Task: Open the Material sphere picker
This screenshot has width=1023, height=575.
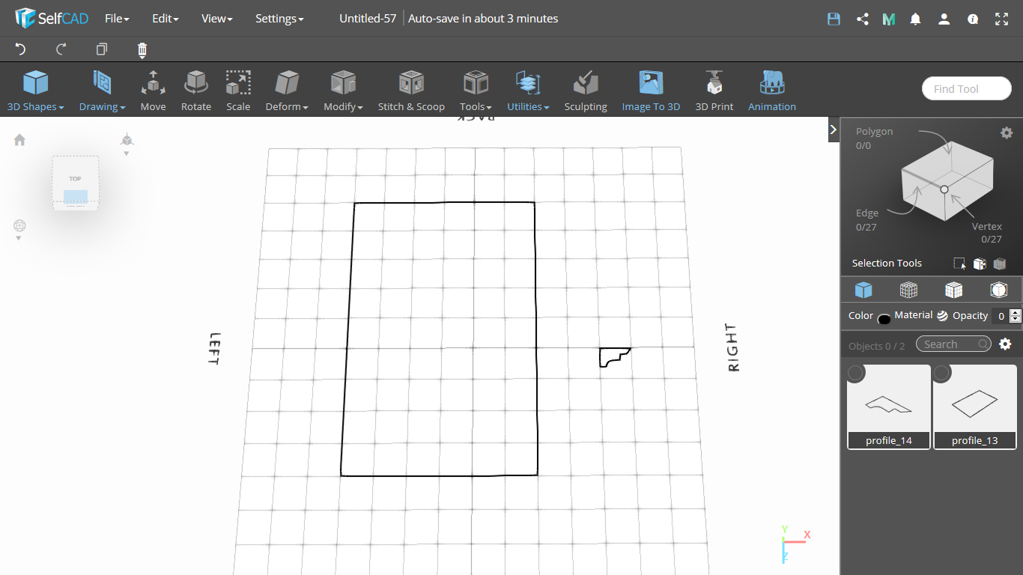Action: 942,316
